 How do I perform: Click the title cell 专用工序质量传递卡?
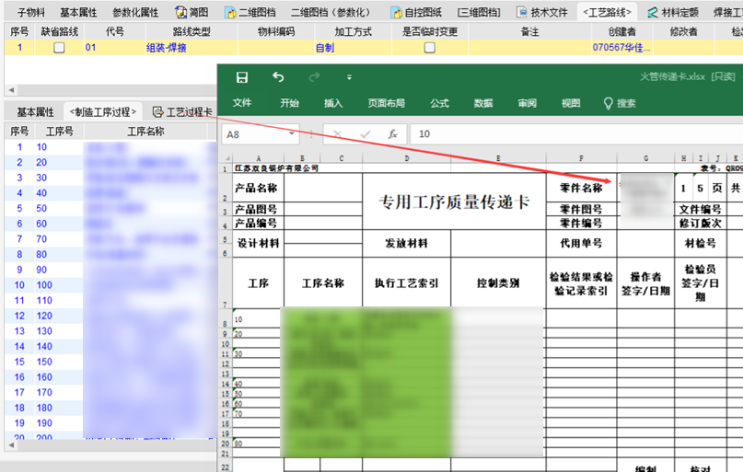coord(454,201)
